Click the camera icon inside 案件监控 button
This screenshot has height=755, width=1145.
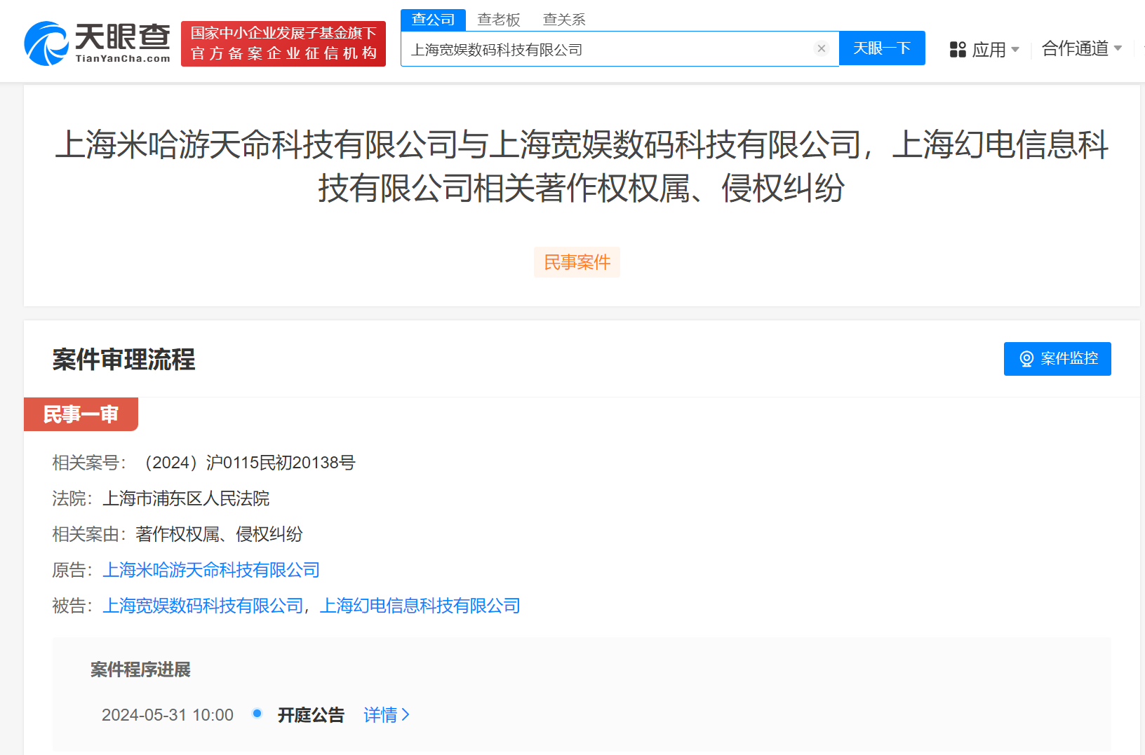click(x=1027, y=358)
